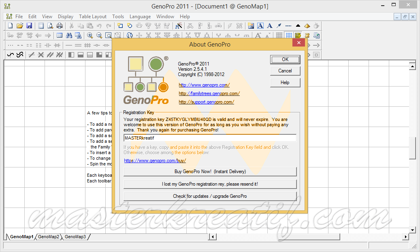The width and height of the screenshot is (420, 252).
Task: Click the New Female circle icon
Action: (130, 25)
